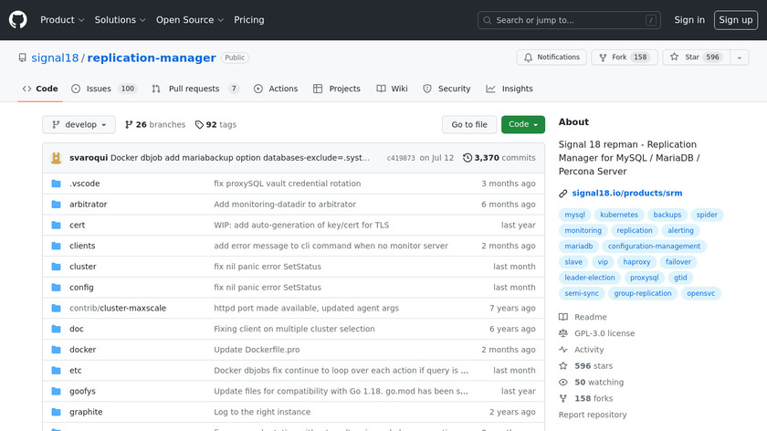Image resolution: width=767 pixels, height=431 pixels.
Task: Open the 'WIP: add auto-generation of key/cert' commit
Action: click(x=301, y=225)
